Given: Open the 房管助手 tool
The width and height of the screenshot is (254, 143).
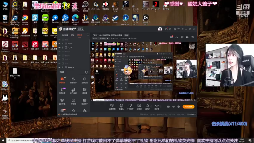Looking at the screenshot, I should pos(73,80).
